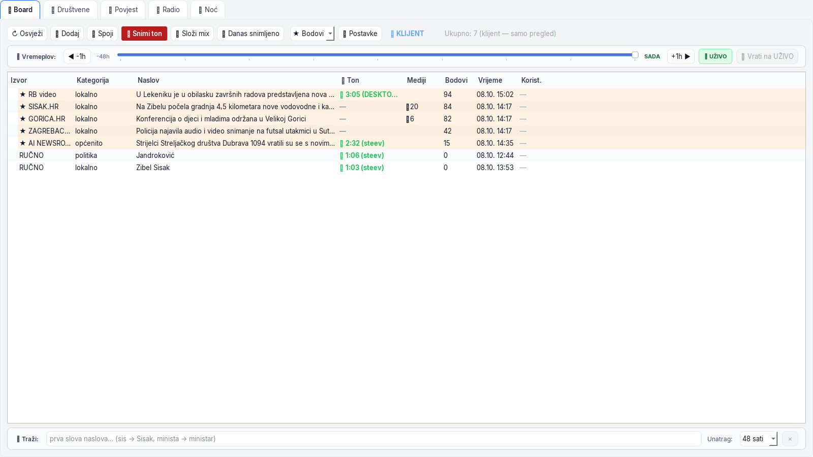
Task: Step back one hour with -1h
Action: [x=77, y=56]
